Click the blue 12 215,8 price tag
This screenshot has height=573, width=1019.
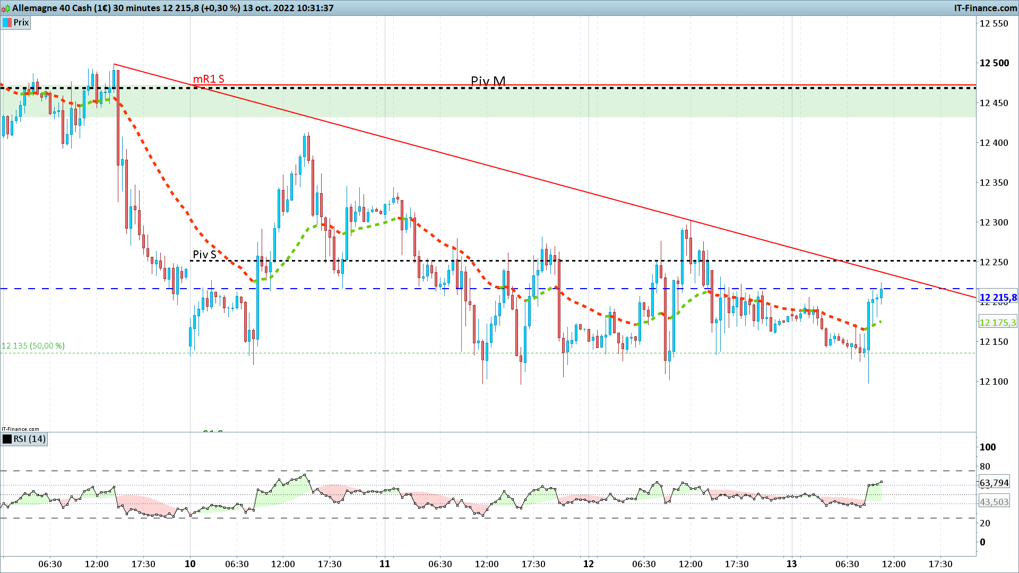[x=998, y=298]
